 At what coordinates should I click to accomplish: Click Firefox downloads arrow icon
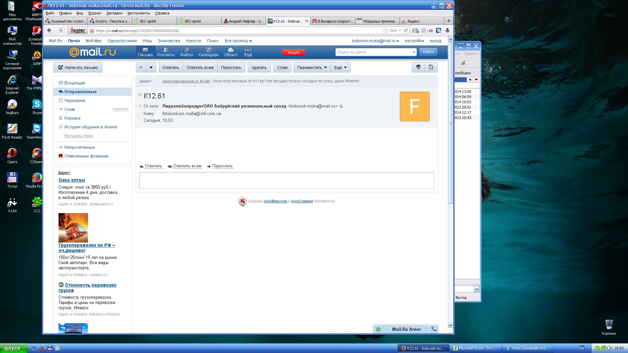pyautogui.click(x=447, y=30)
